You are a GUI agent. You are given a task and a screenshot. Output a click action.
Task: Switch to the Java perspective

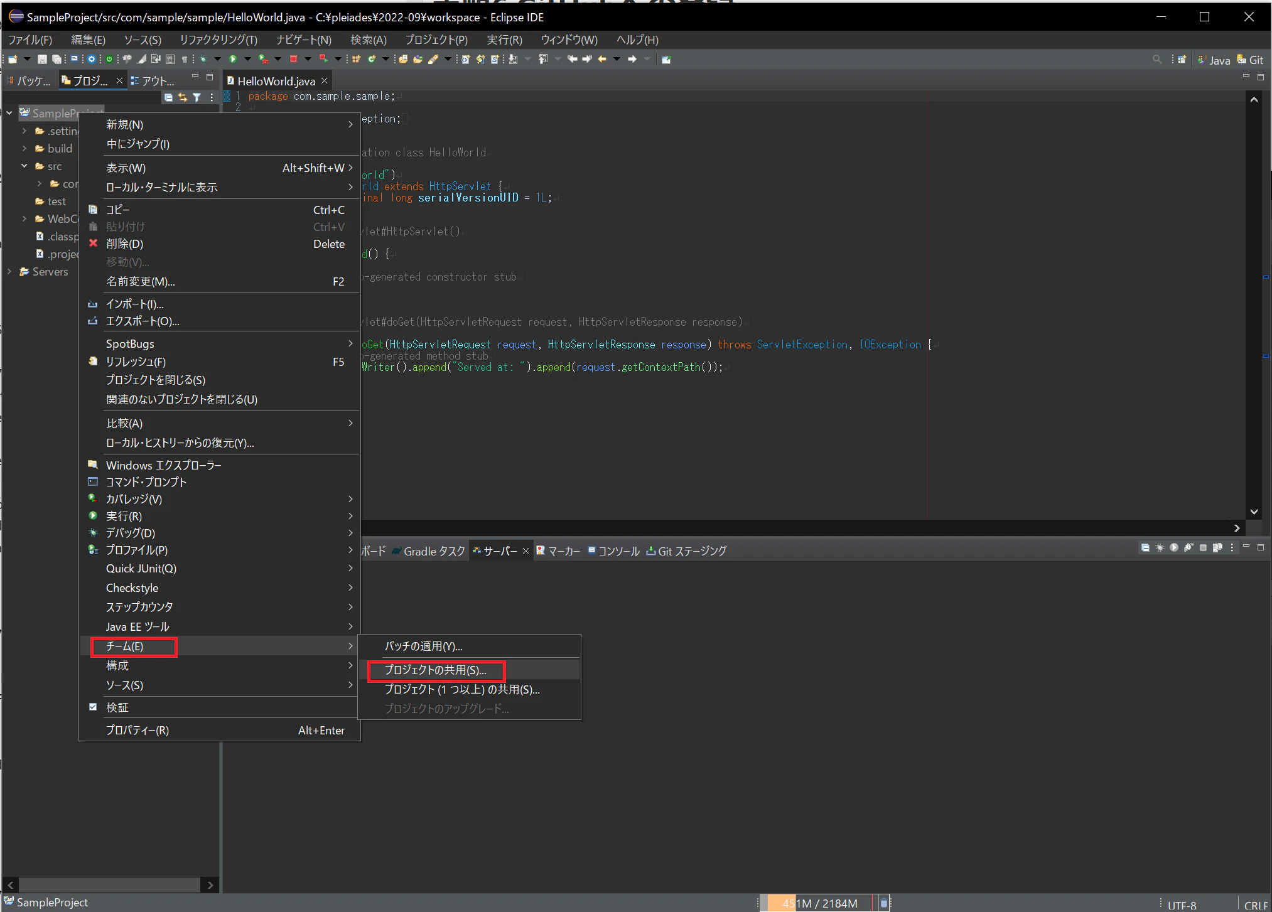tap(1214, 60)
